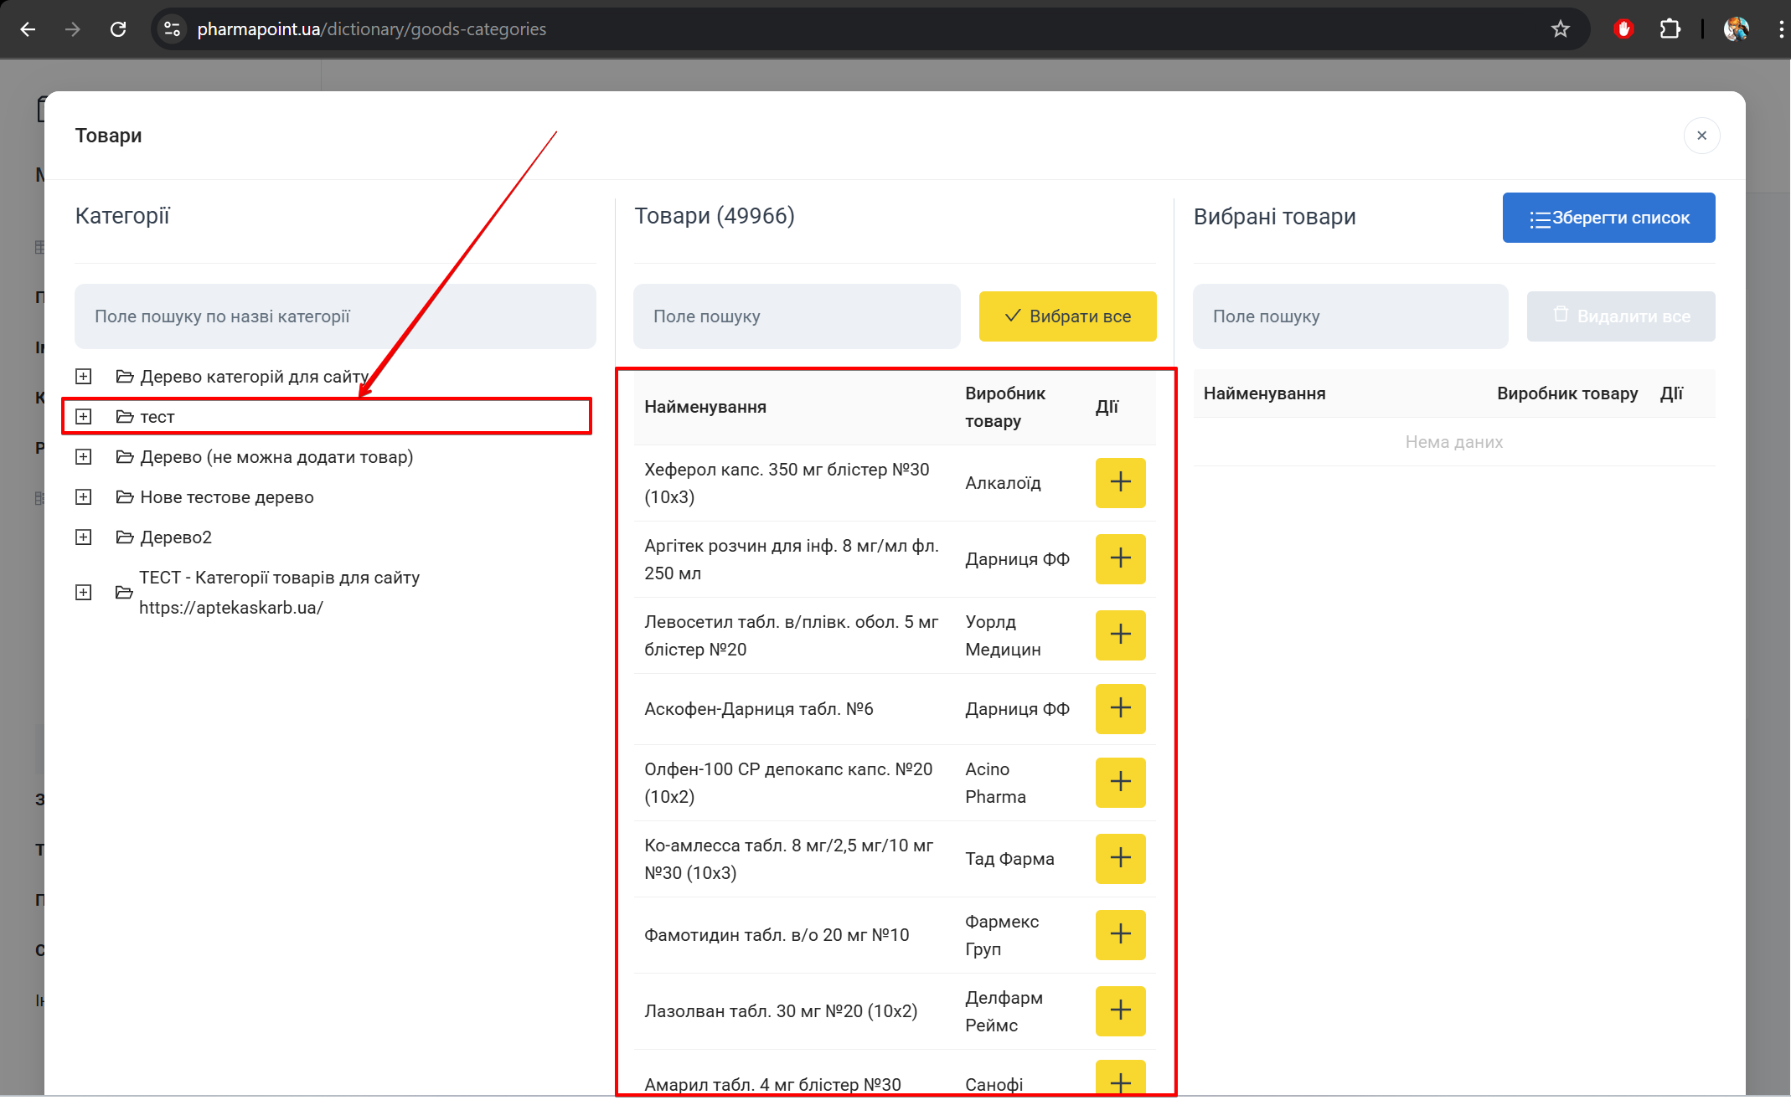1791x1100 pixels.
Task: Reload the page in browser
Action: click(118, 29)
